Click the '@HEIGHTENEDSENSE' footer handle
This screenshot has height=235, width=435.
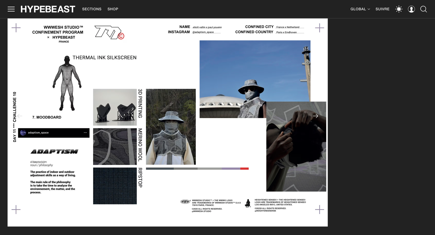coord(265,211)
